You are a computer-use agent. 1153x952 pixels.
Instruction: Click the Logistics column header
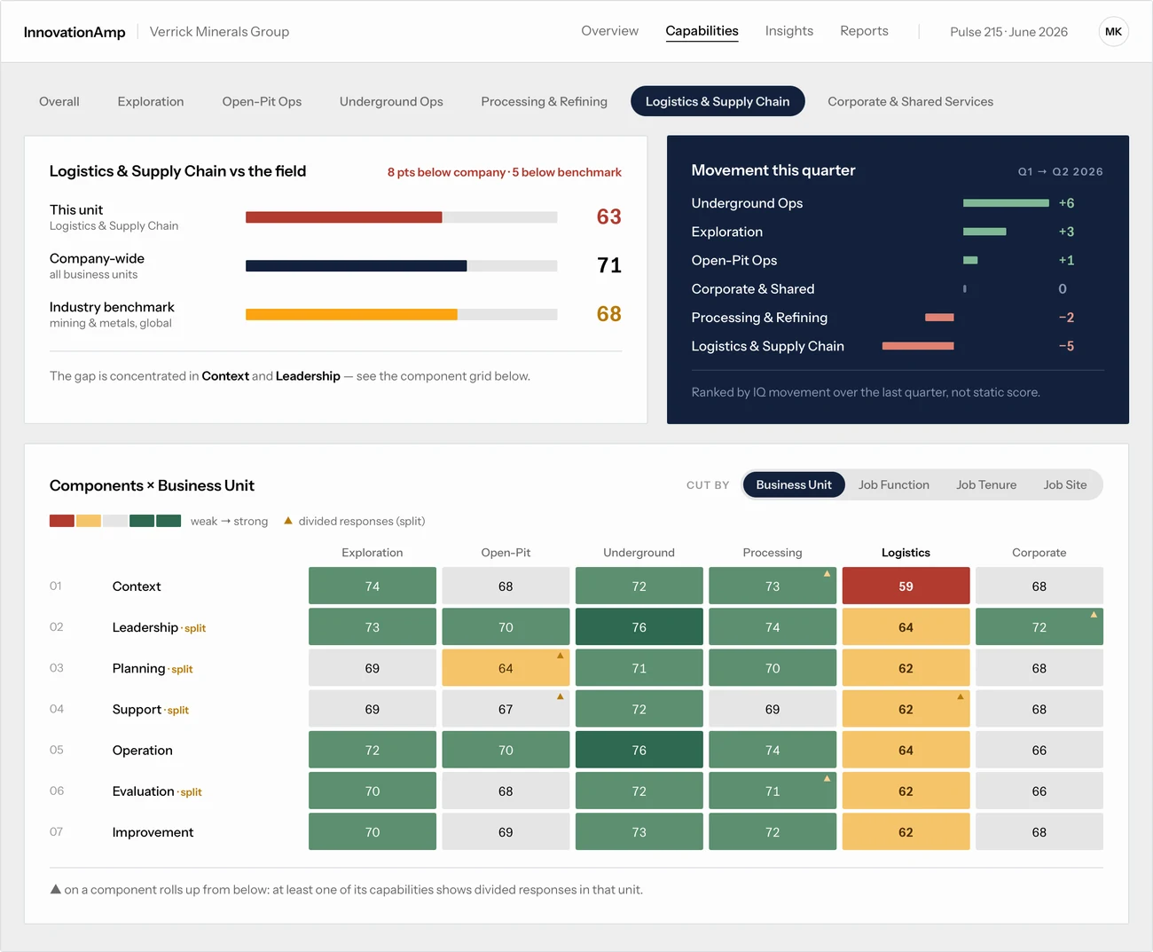pos(906,552)
